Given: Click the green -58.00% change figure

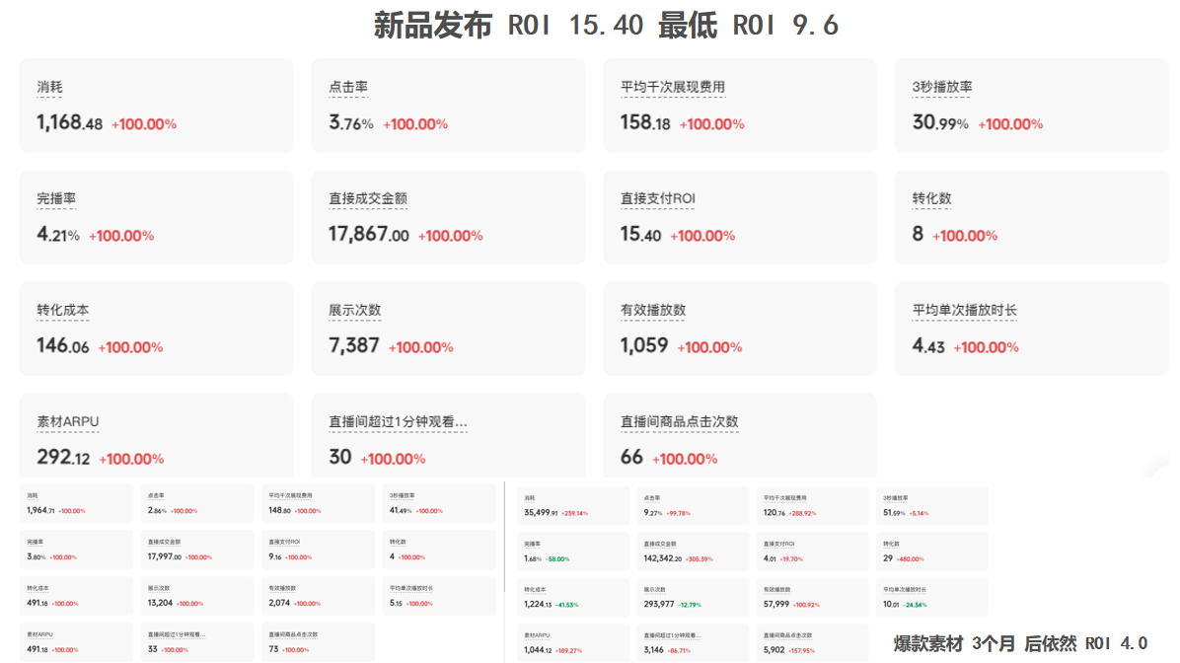Looking at the screenshot, I should pyautogui.click(x=557, y=559).
